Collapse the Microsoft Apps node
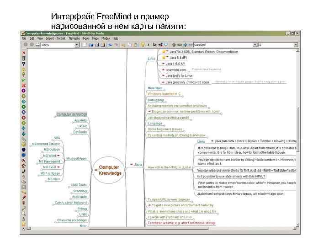 (76, 159)
